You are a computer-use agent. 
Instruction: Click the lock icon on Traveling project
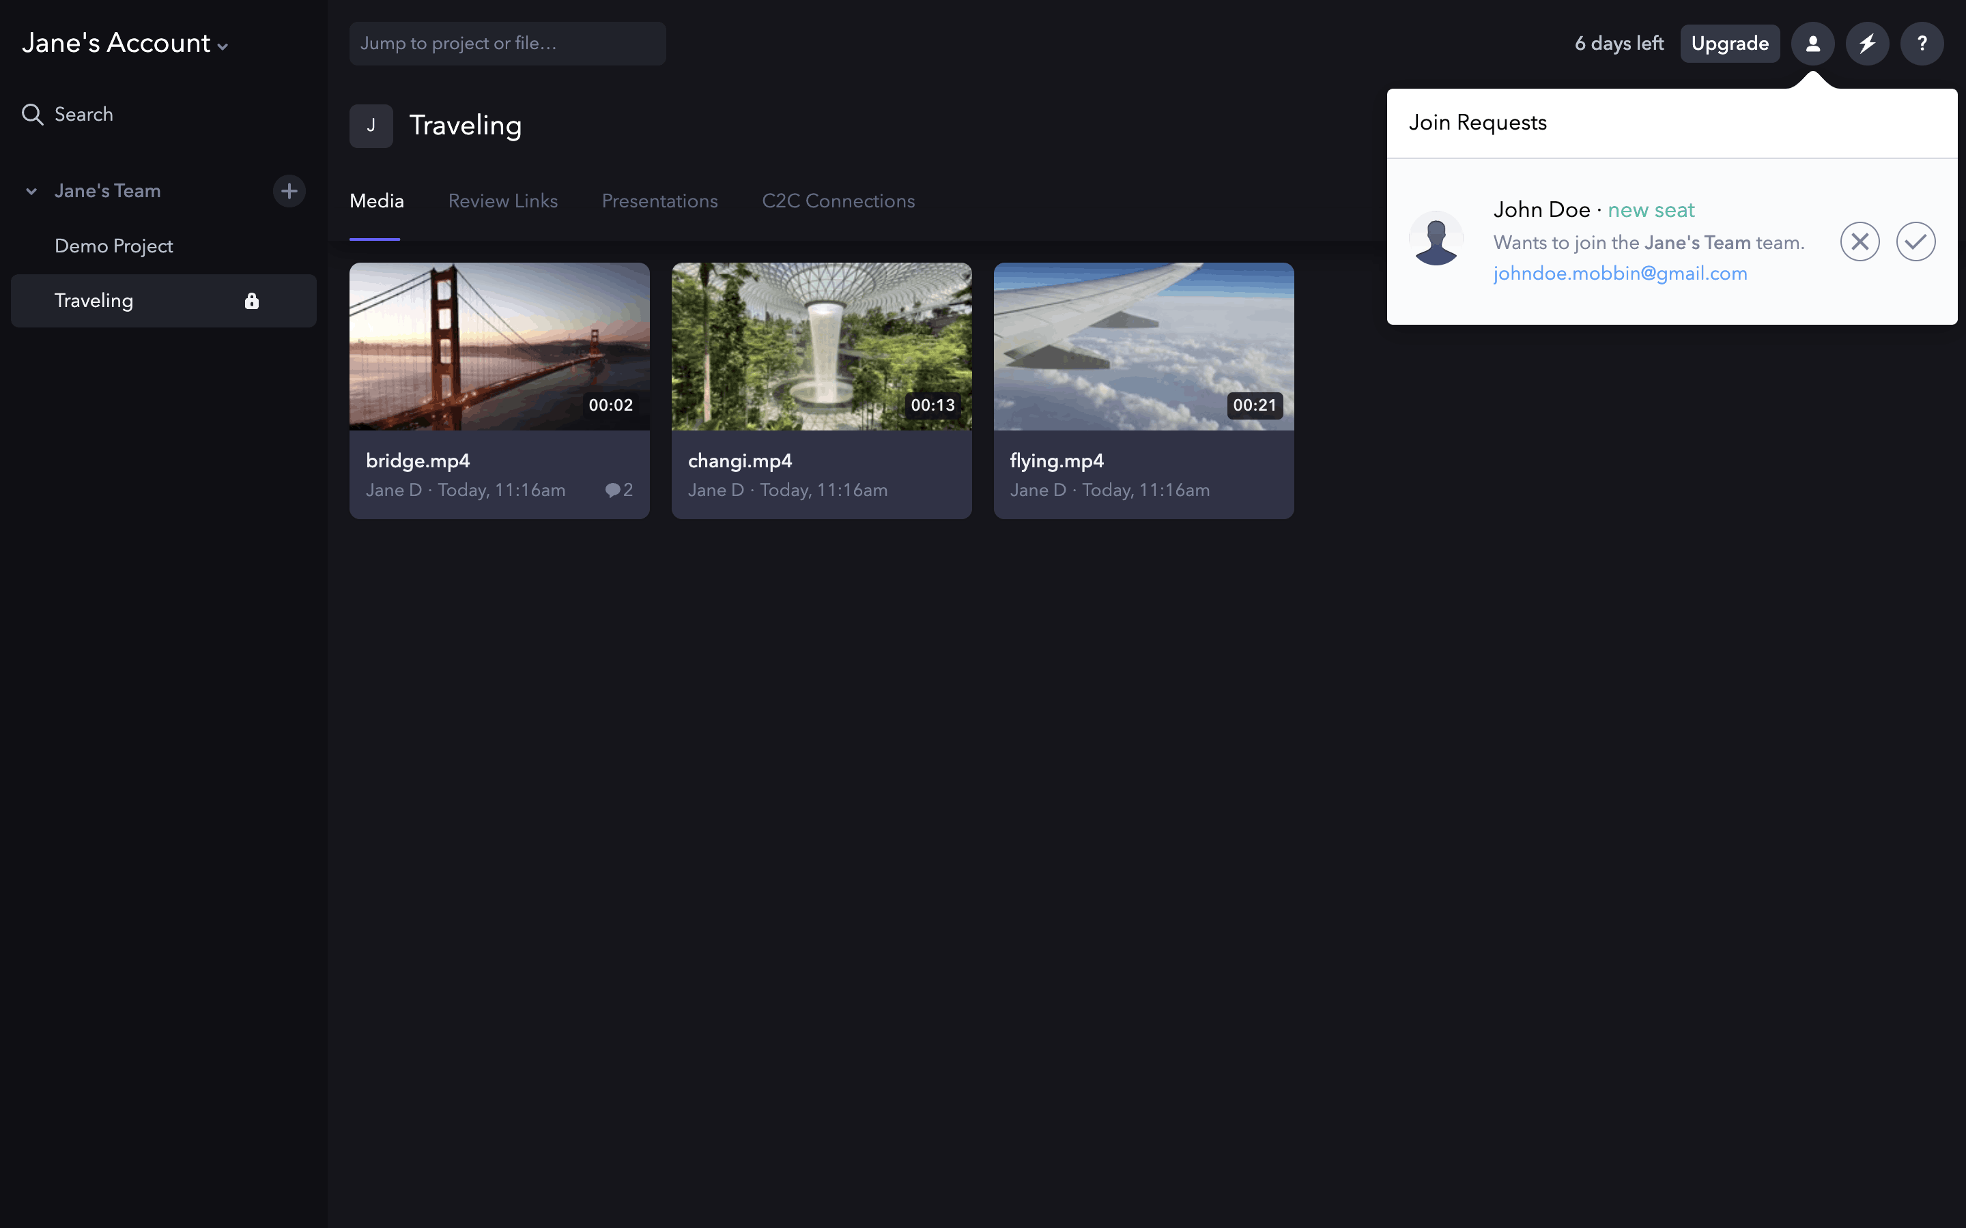(252, 302)
